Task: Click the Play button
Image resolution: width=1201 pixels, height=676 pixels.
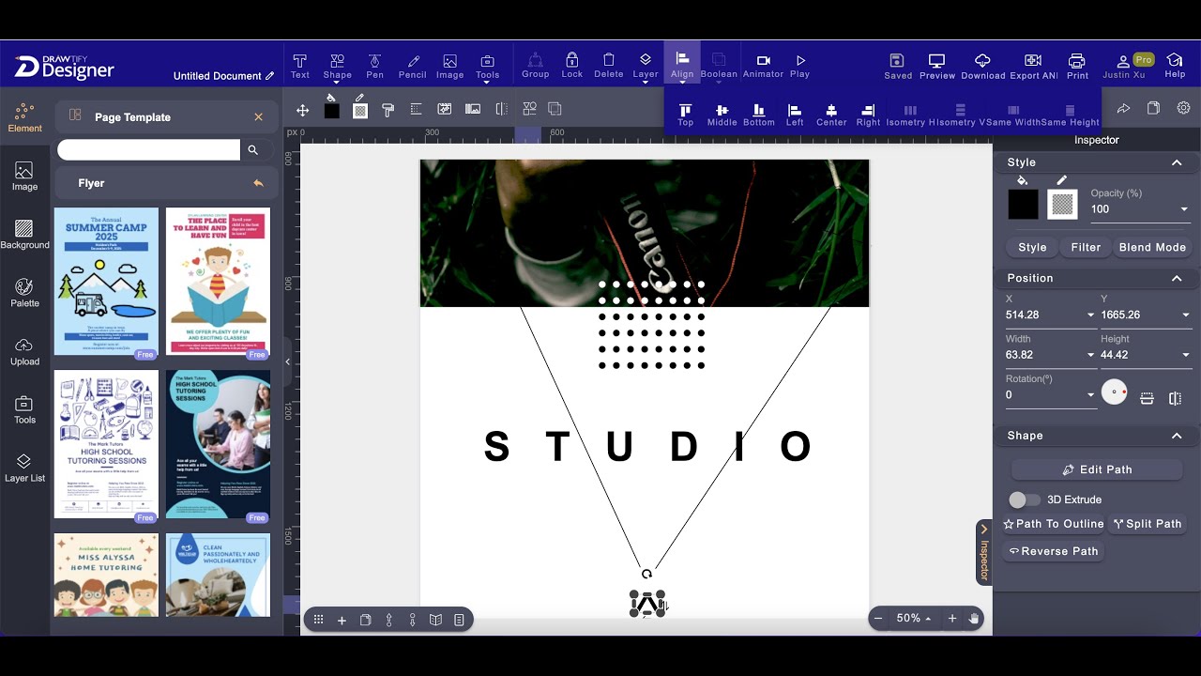Action: coord(799,66)
